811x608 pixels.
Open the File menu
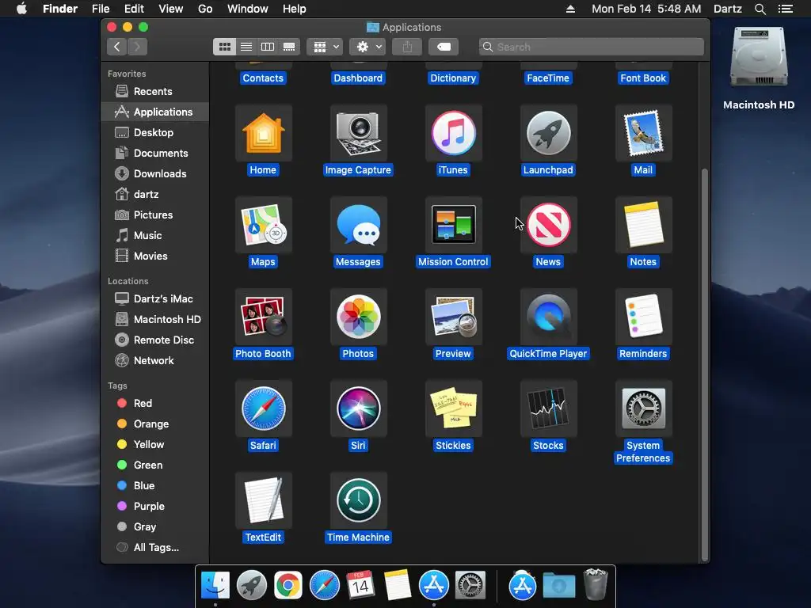(x=101, y=9)
